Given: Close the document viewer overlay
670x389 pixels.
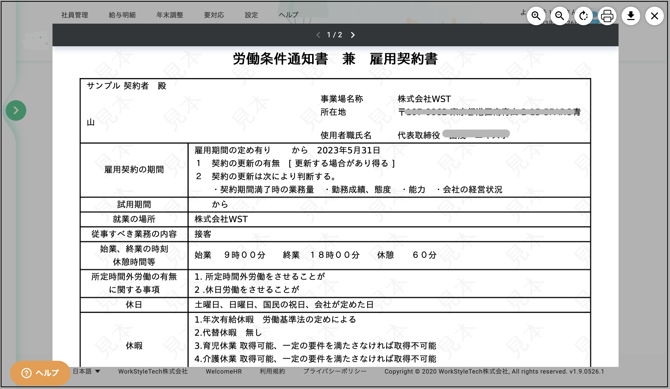Looking at the screenshot, I should (x=654, y=16).
